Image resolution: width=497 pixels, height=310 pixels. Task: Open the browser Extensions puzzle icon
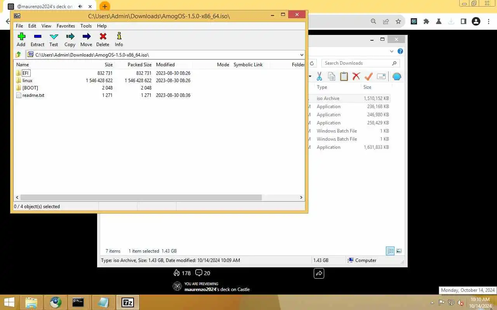(x=426, y=22)
